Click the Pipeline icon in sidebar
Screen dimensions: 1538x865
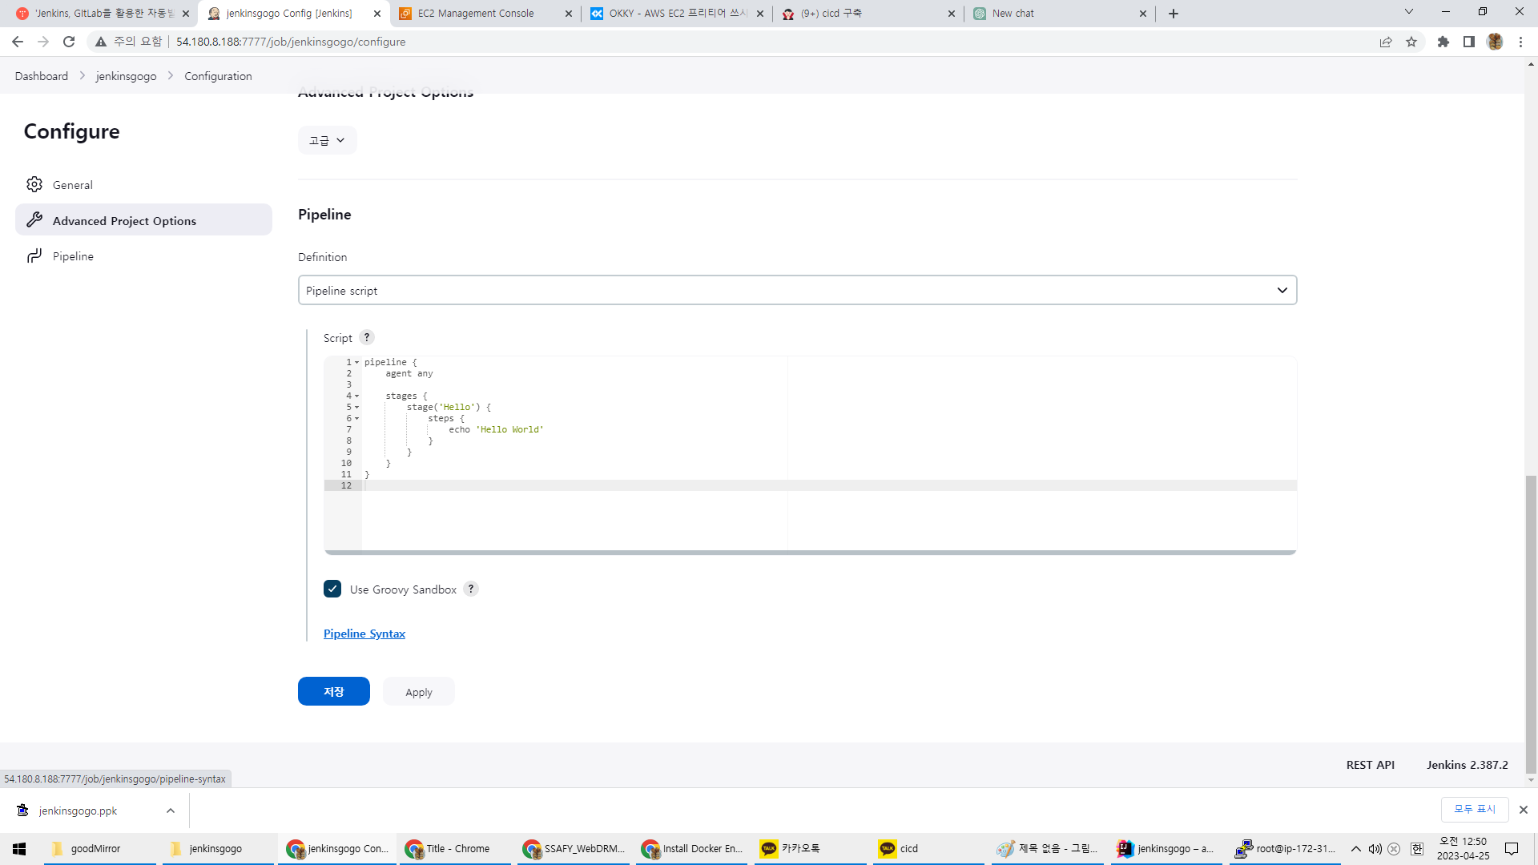pyautogui.click(x=34, y=255)
